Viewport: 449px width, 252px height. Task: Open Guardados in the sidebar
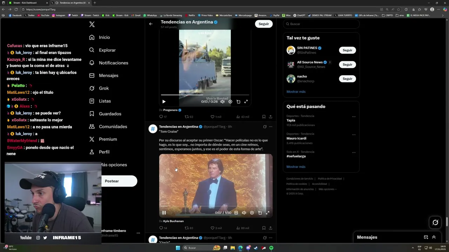pos(105,114)
